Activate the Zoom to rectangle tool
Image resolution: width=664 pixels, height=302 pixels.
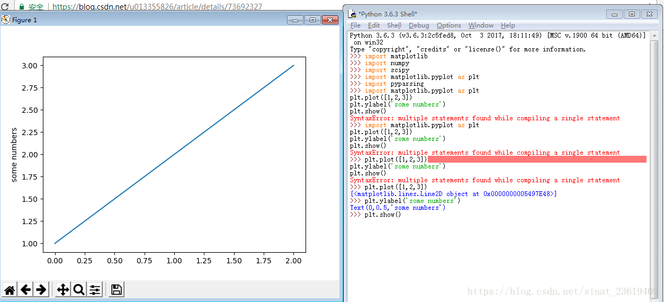tap(78, 289)
